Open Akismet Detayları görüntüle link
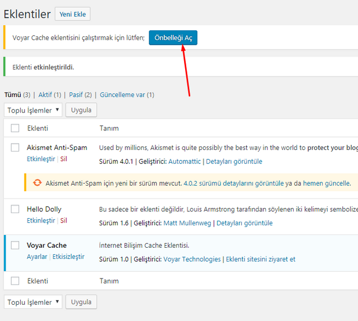Screen dimensions: 358x321 point(234,162)
